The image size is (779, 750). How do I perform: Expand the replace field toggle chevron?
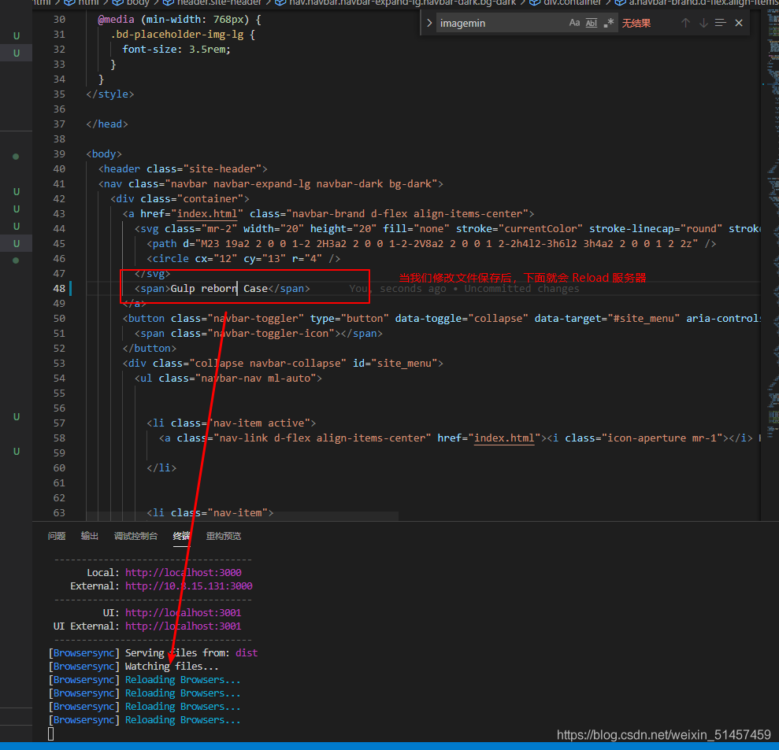429,23
